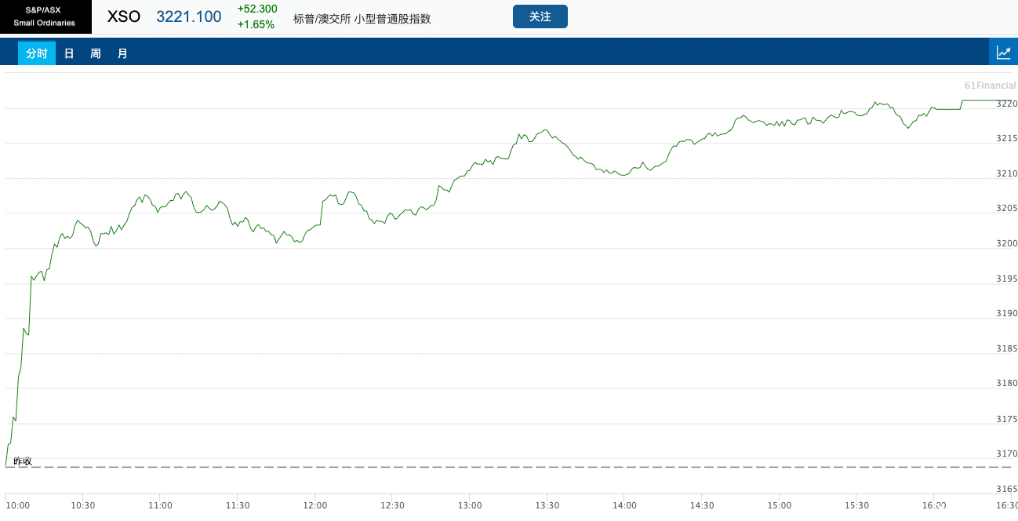Click the 3215 price axis label

1007,138
